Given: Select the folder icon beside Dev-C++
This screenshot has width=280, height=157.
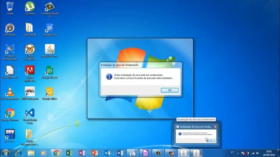Looking at the screenshot, I should 29,137.
